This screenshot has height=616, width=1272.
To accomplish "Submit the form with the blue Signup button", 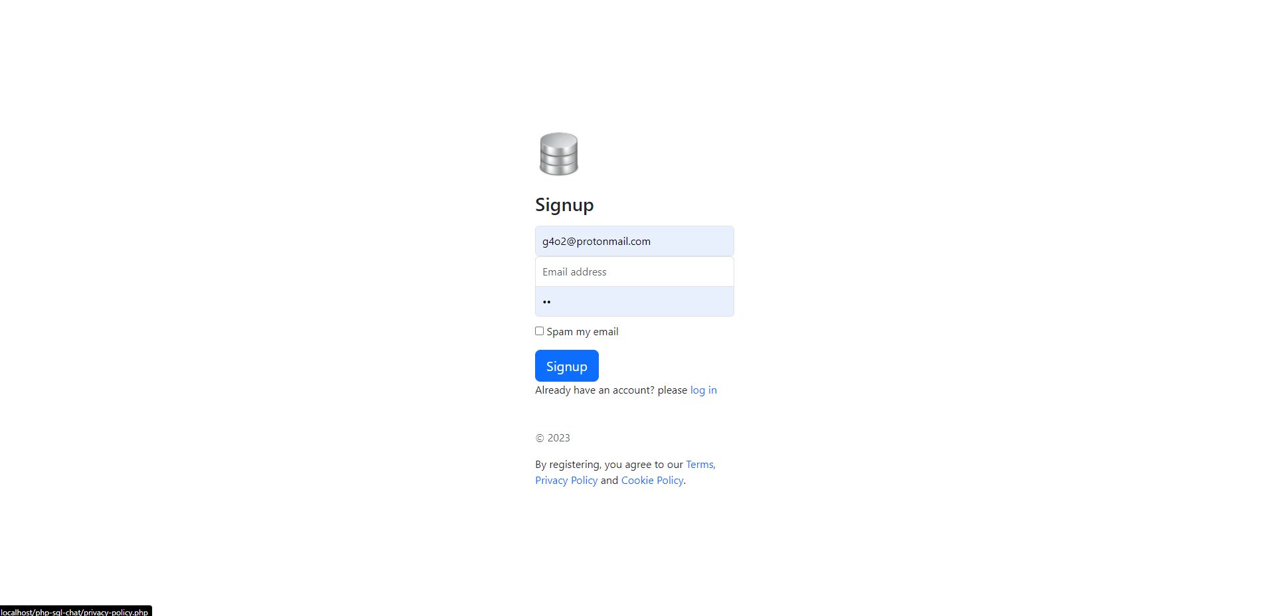I will click(567, 366).
